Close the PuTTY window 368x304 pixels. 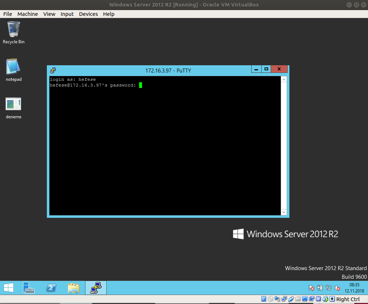[x=279, y=69]
